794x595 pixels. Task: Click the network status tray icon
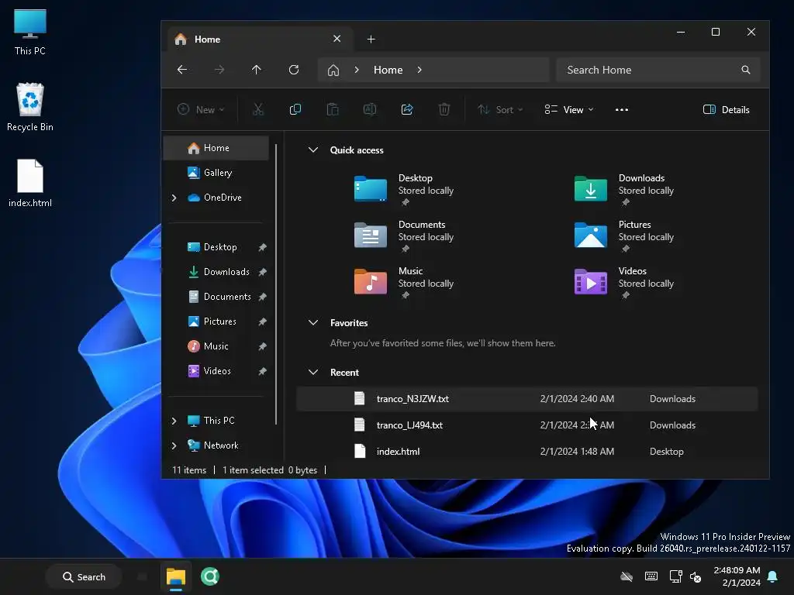pos(675,576)
